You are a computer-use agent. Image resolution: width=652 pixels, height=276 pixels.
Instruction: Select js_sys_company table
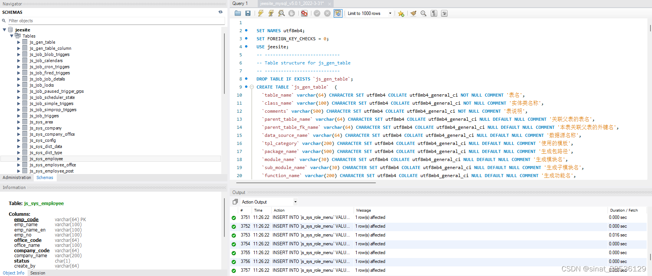click(x=45, y=128)
